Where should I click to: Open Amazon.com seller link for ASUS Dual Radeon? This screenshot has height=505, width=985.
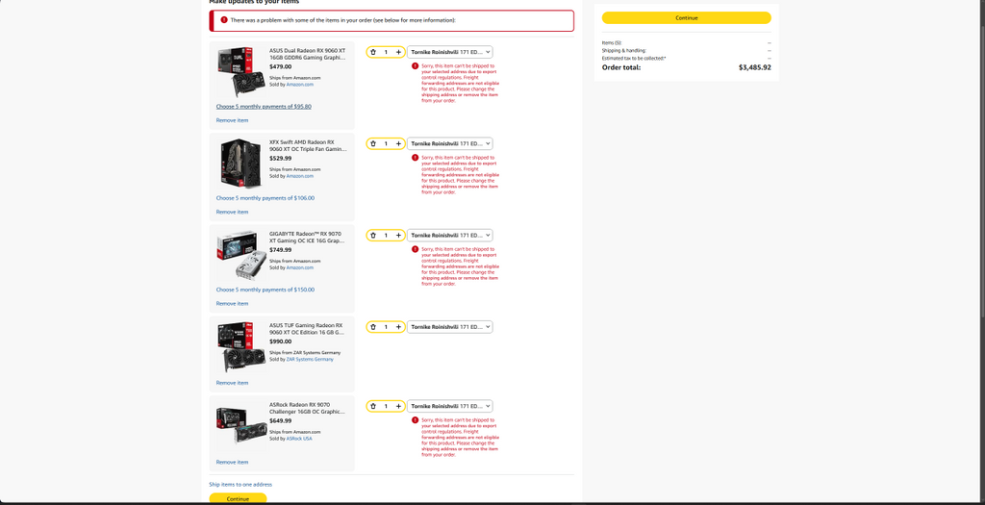(300, 85)
